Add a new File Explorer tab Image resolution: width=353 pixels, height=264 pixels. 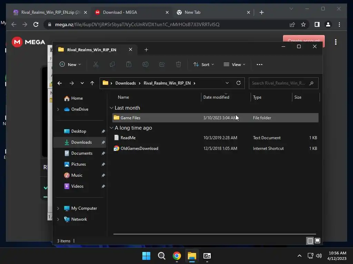point(146,49)
